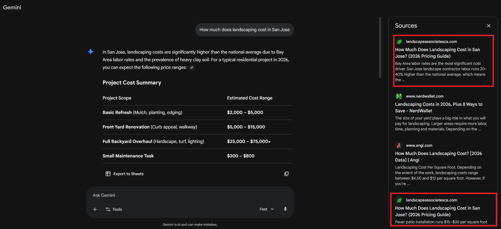The width and height of the screenshot is (501, 229).
Task: Click the user message "How much does landscaping cost in San Jose"
Action: (x=245, y=30)
